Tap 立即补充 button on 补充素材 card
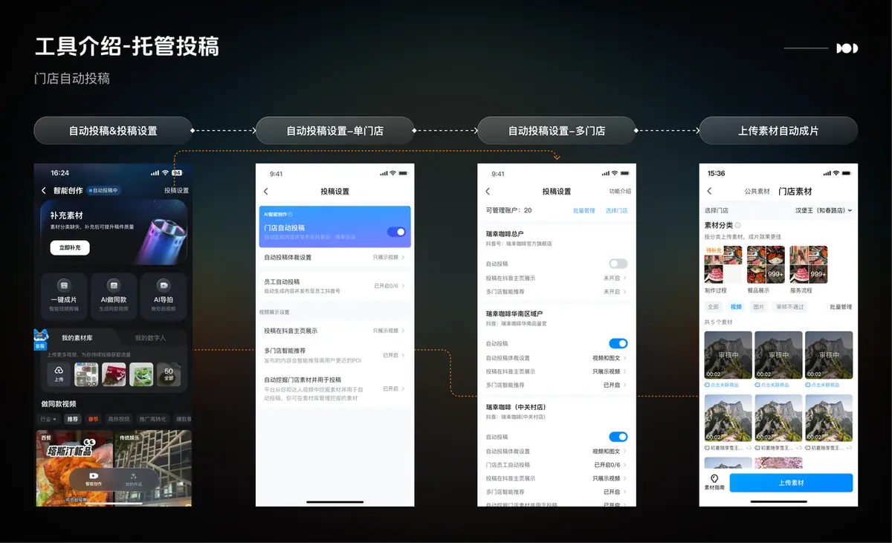 pos(70,246)
